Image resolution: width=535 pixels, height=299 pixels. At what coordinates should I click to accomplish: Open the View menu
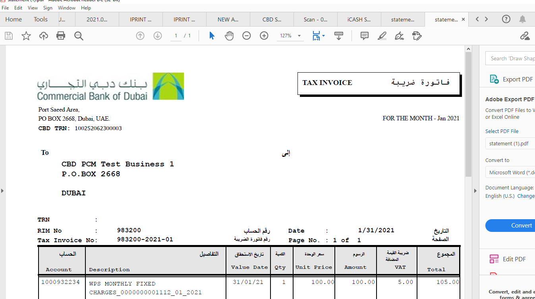(33, 8)
